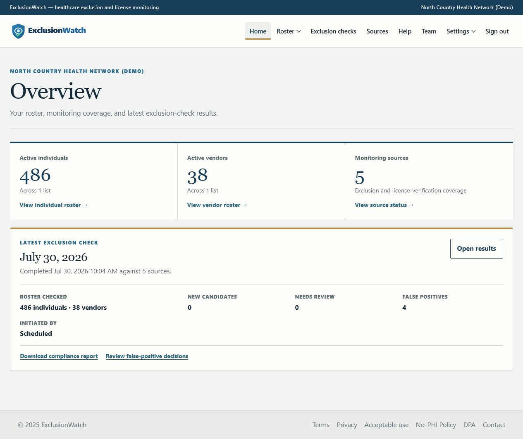
Task: Open the Terms footer link
Action: pyautogui.click(x=321, y=425)
